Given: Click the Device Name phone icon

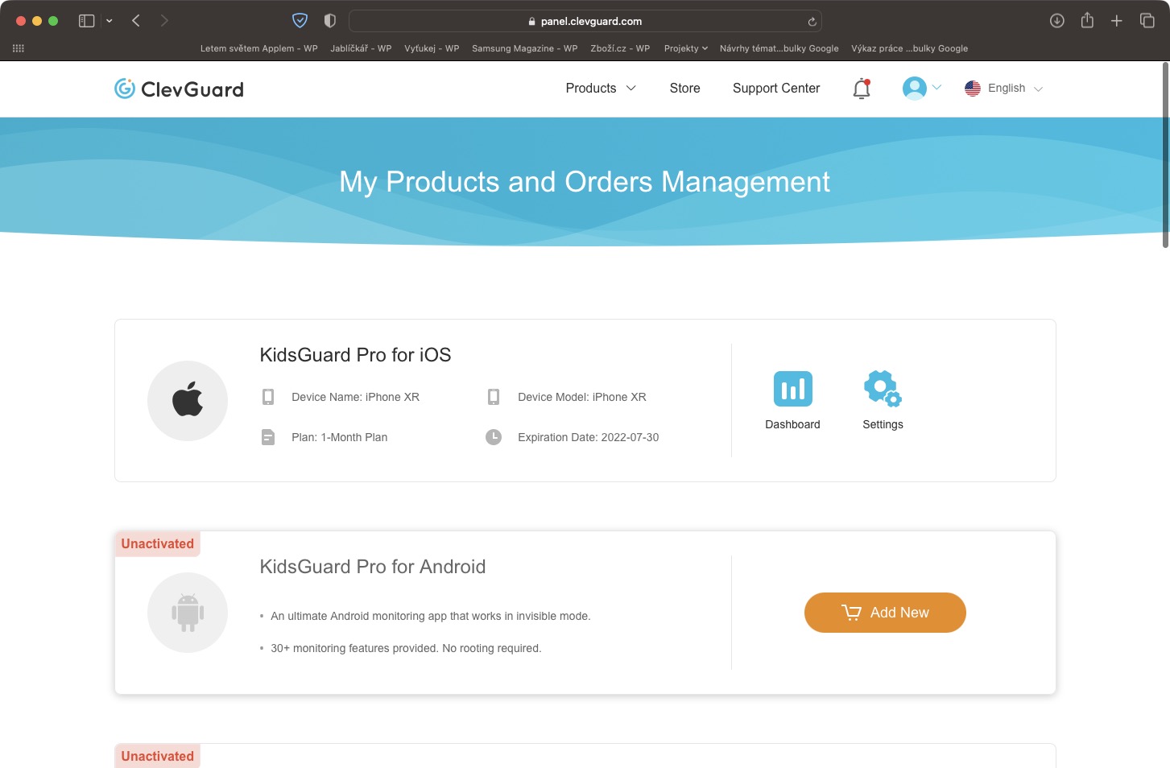Looking at the screenshot, I should pos(268,397).
